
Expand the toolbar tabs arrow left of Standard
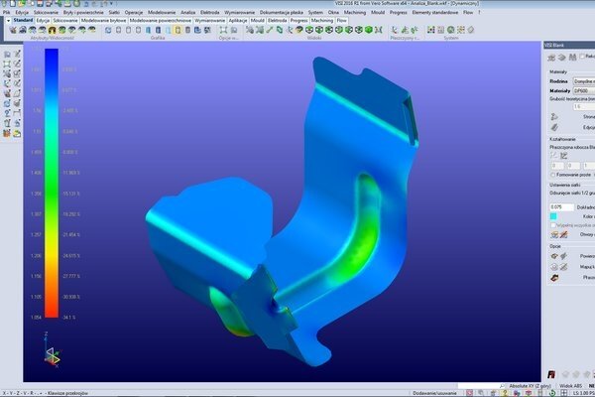(8, 21)
